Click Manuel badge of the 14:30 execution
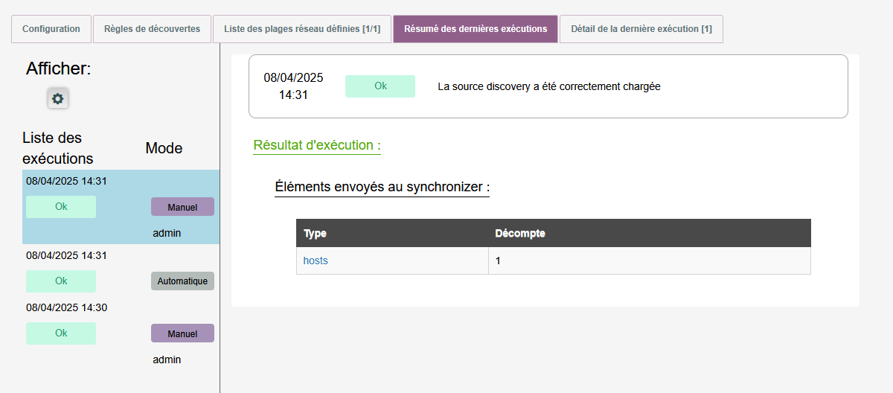 click(182, 333)
